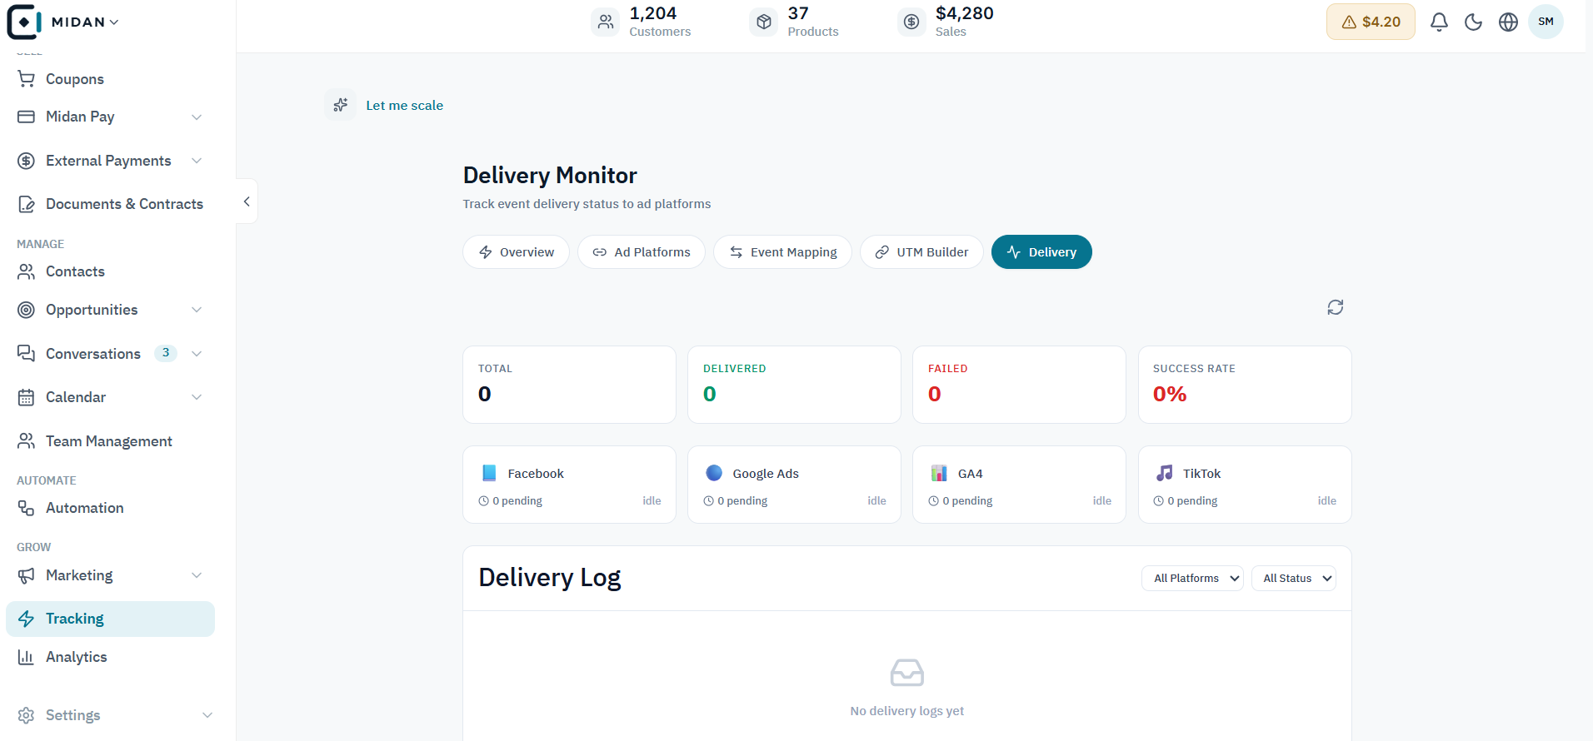This screenshot has height=741, width=1593.
Task: Switch to Ad Platforms tab
Action: (642, 252)
